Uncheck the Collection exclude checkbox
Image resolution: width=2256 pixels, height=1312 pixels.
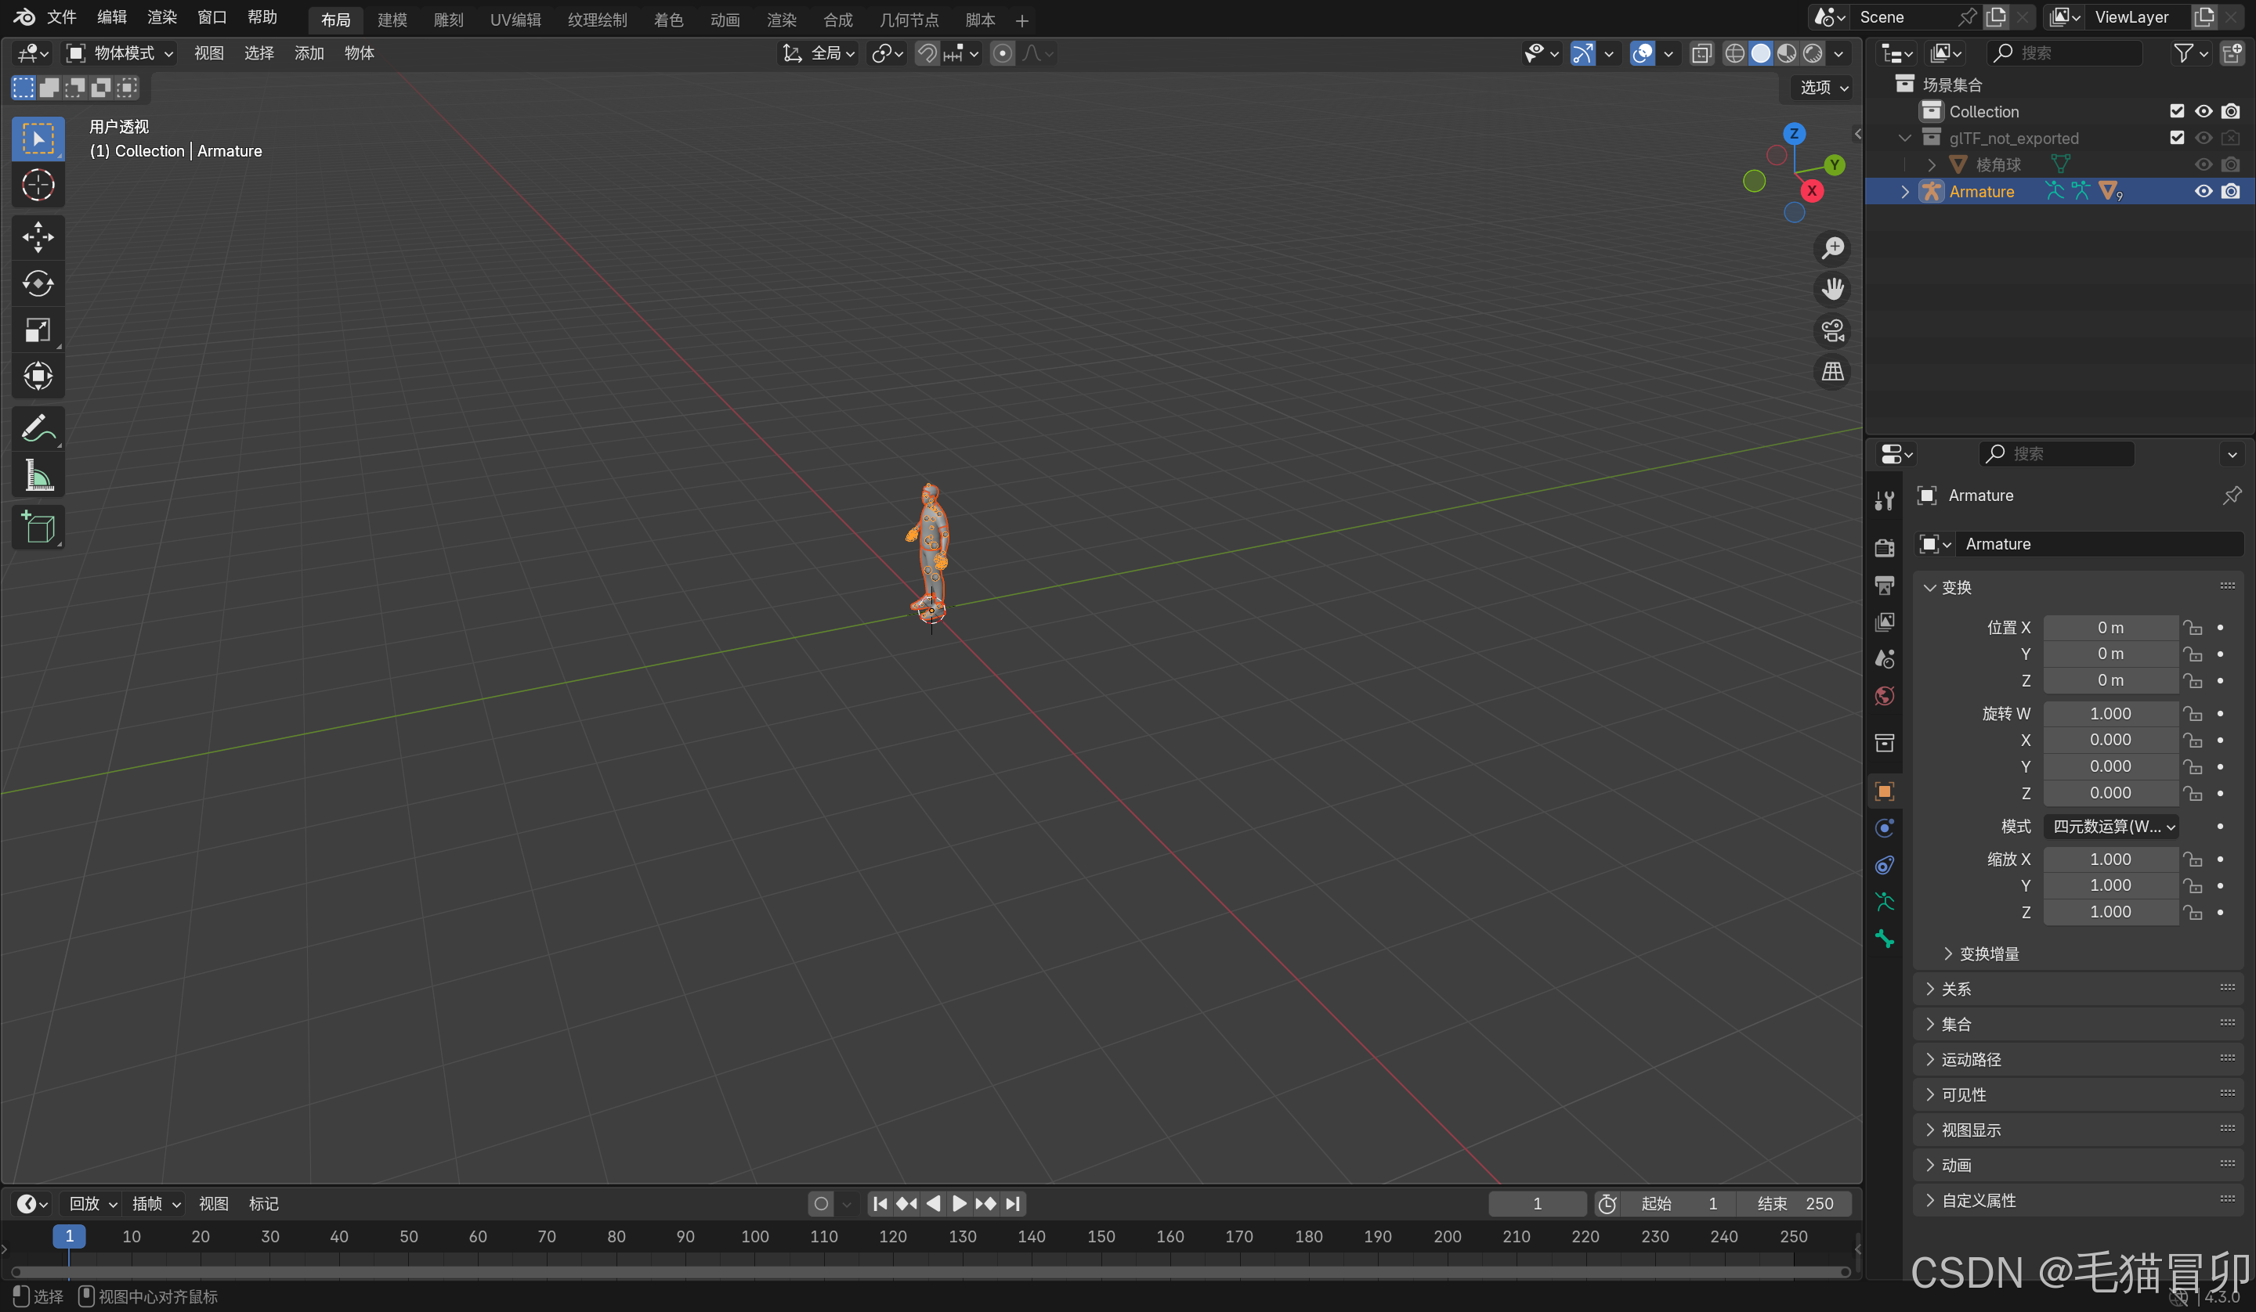point(2176,111)
